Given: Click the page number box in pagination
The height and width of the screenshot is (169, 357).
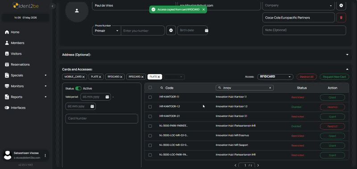Looking at the screenshot, I should (x=247, y=165).
